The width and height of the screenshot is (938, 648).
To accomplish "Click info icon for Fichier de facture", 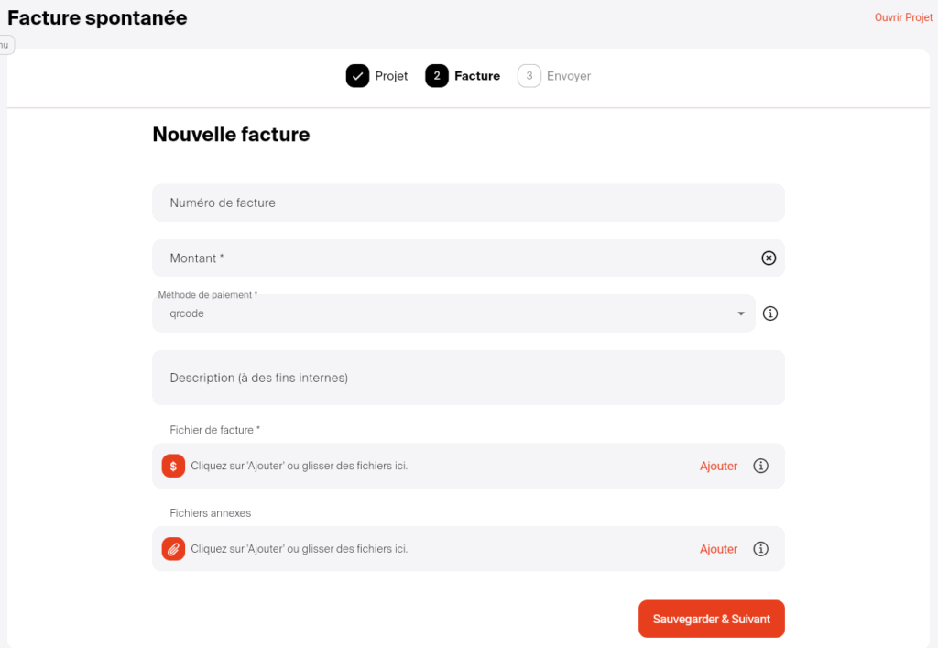I will [760, 466].
